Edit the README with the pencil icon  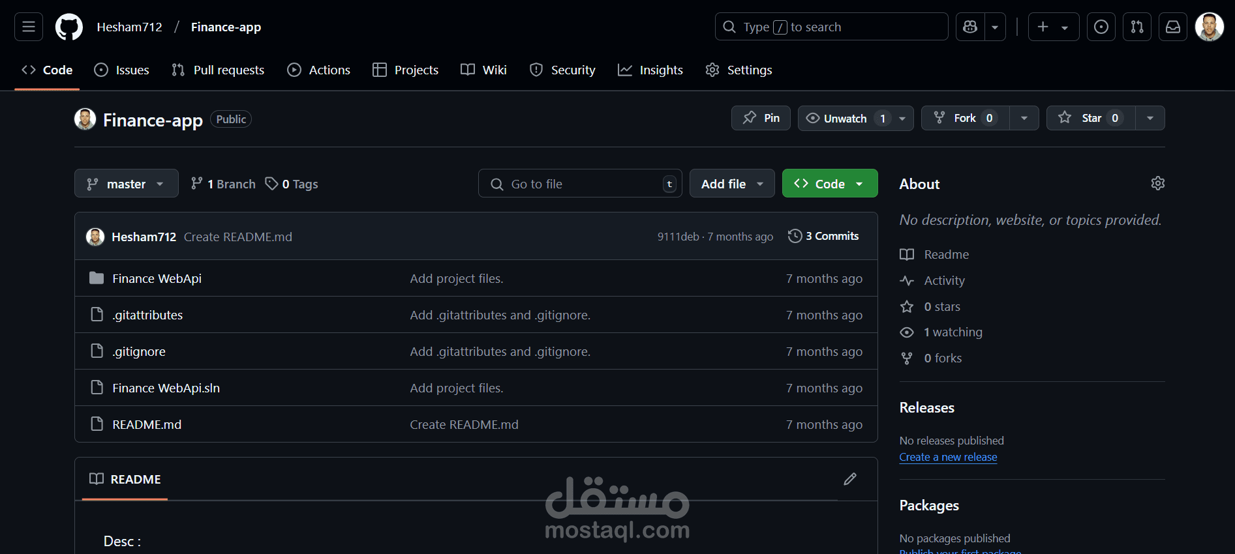850,479
